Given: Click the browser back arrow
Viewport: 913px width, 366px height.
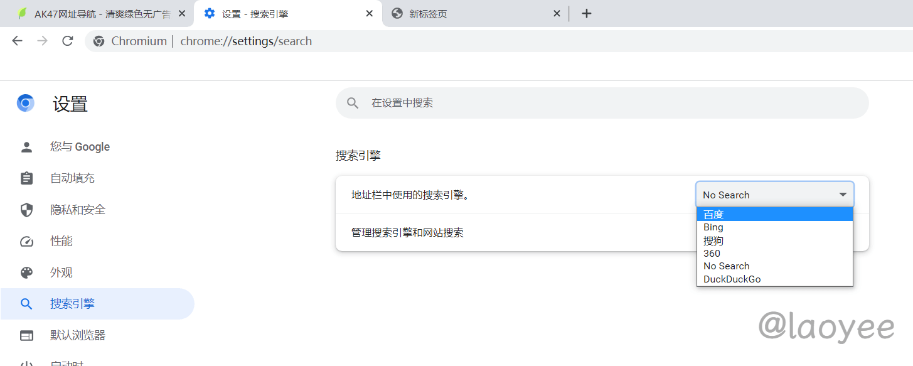Looking at the screenshot, I should (17, 41).
